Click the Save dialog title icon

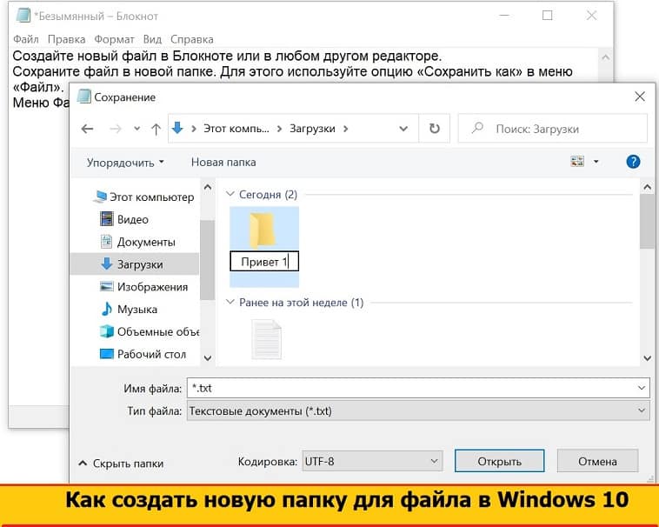pyautogui.click(x=83, y=97)
